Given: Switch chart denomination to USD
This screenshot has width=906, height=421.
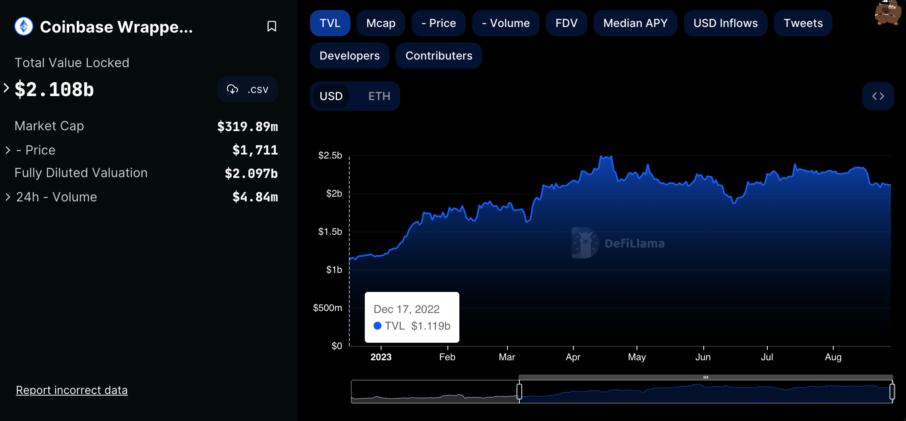Looking at the screenshot, I should [x=331, y=96].
